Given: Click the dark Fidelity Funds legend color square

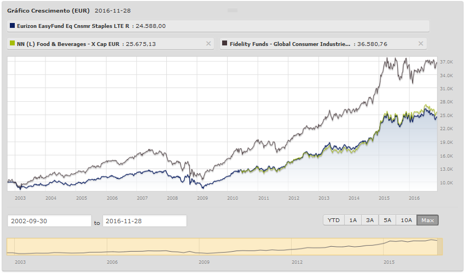Looking at the screenshot, I should pyautogui.click(x=225, y=44).
